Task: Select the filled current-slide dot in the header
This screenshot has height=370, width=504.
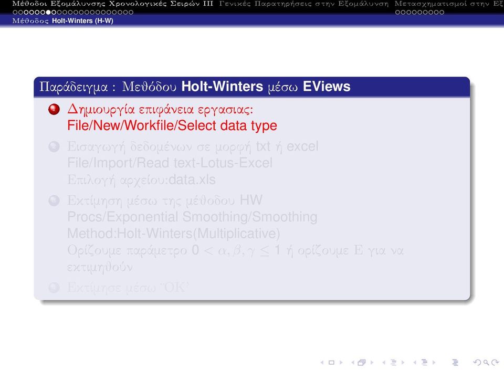Action: coord(48,12)
